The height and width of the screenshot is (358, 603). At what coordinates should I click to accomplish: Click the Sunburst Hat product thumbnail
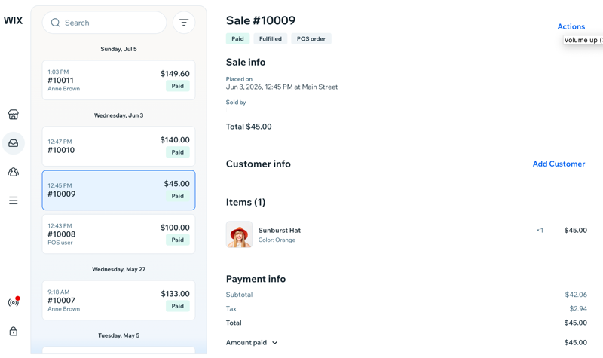(x=239, y=234)
